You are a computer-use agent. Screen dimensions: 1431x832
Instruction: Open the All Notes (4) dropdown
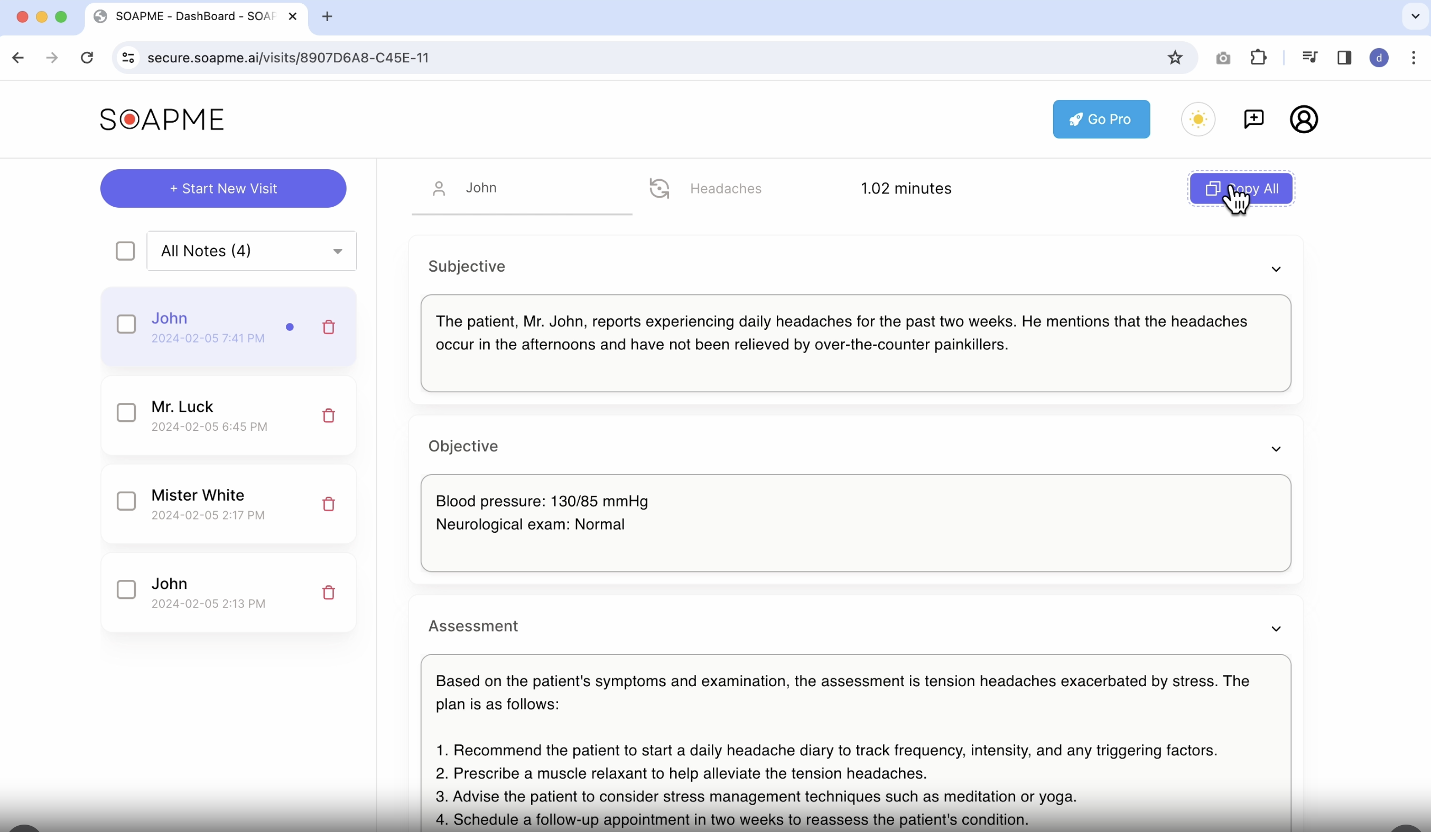click(251, 251)
